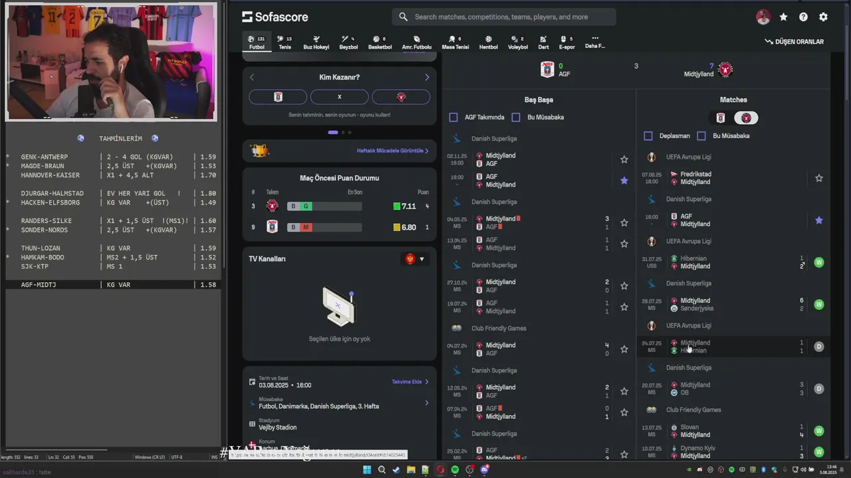
Task: Open the AGF team crest in match header
Action: click(x=547, y=70)
